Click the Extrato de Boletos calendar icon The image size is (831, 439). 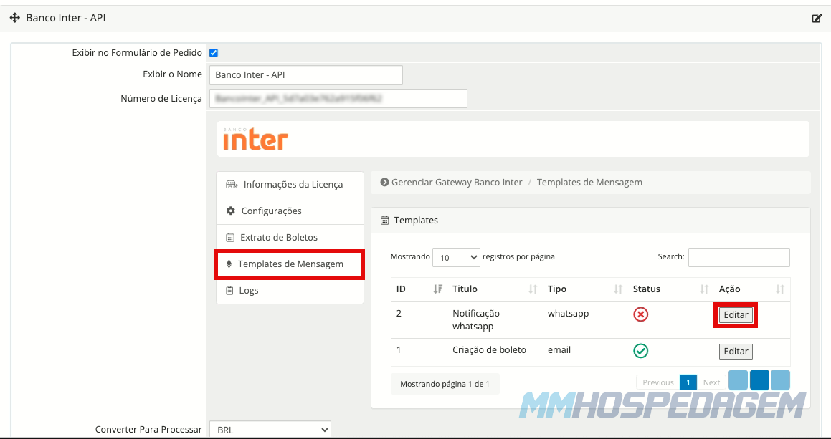click(x=230, y=237)
